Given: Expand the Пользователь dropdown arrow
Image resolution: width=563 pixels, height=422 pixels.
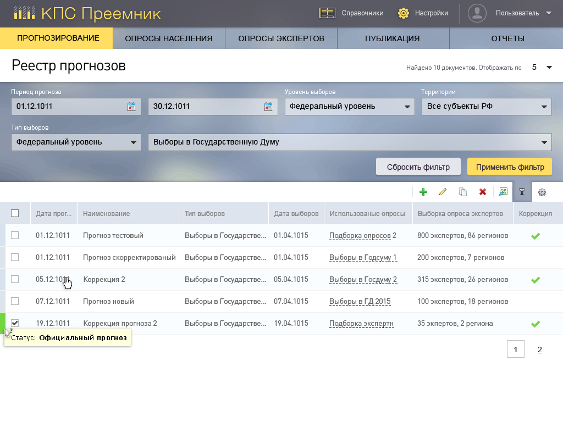Looking at the screenshot, I should tap(548, 13).
